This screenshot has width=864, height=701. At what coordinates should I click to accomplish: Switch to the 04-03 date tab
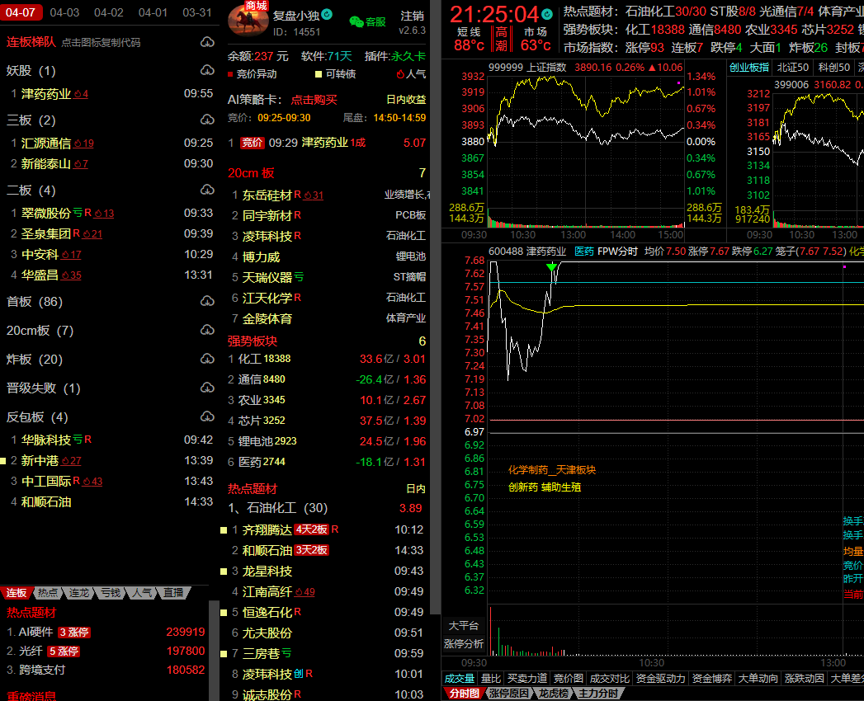pyautogui.click(x=64, y=12)
